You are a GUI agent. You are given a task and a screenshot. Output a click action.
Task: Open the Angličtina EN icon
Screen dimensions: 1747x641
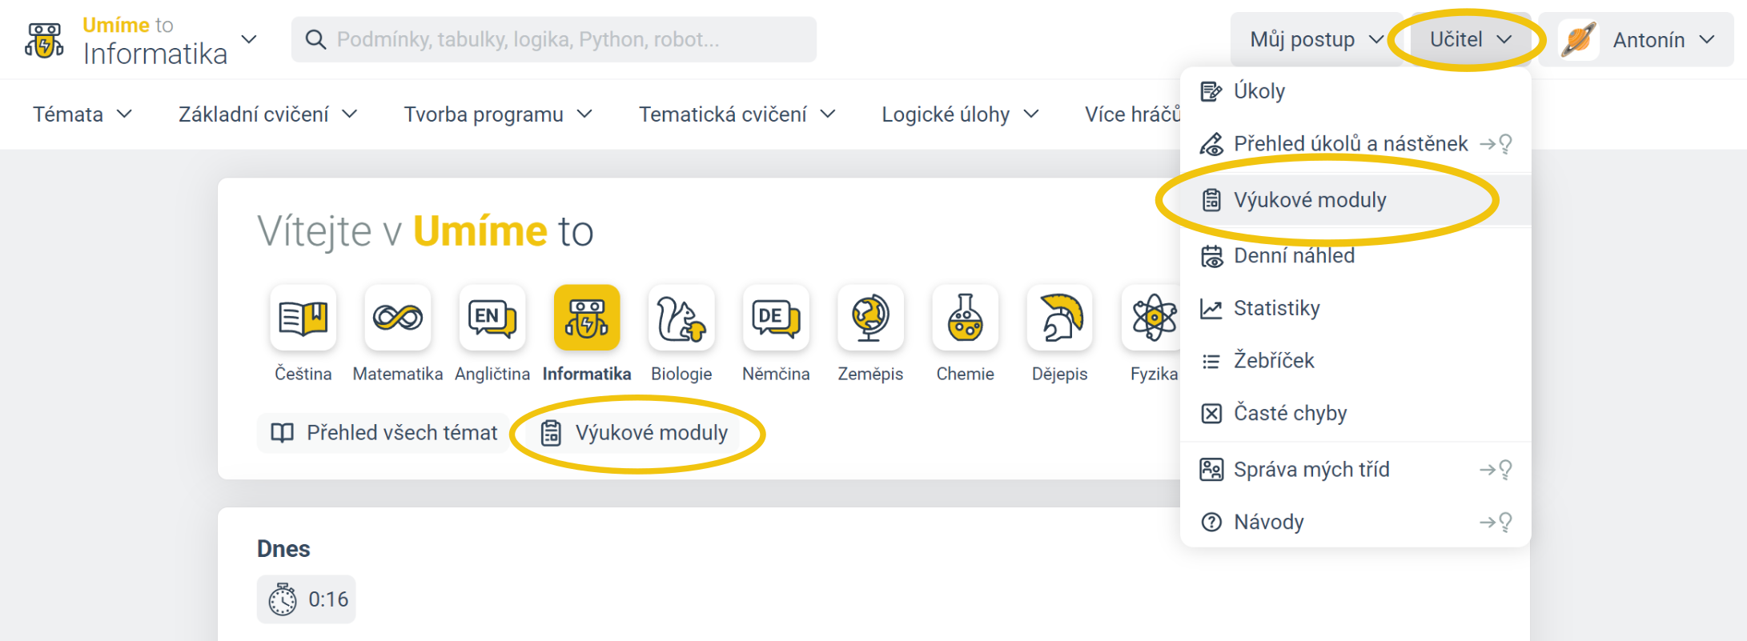(492, 318)
